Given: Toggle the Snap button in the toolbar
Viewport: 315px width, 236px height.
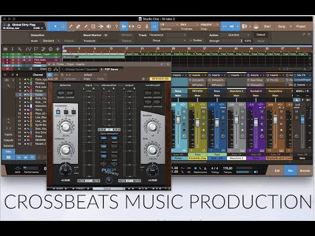Looking at the screenshot, I should click(x=224, y=26).
